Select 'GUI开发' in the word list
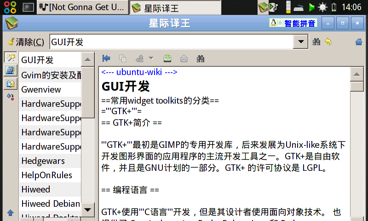The width and height of the screenshot is (368, 221). [50, 60]
